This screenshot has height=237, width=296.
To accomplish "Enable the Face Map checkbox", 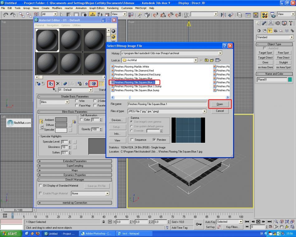I will coord(77,105).
